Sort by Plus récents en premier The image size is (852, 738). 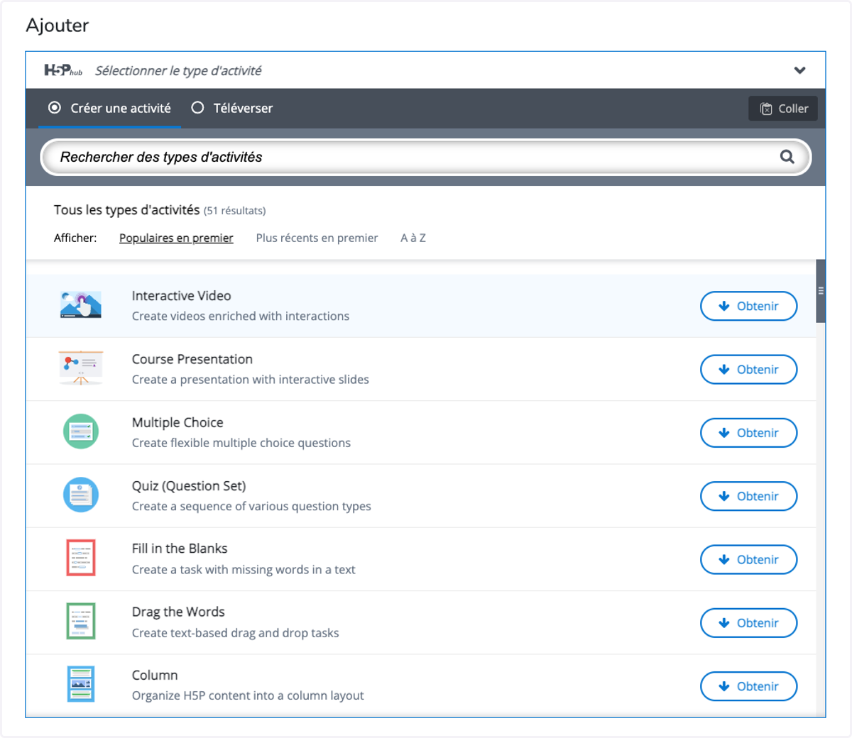click(317, 238)
